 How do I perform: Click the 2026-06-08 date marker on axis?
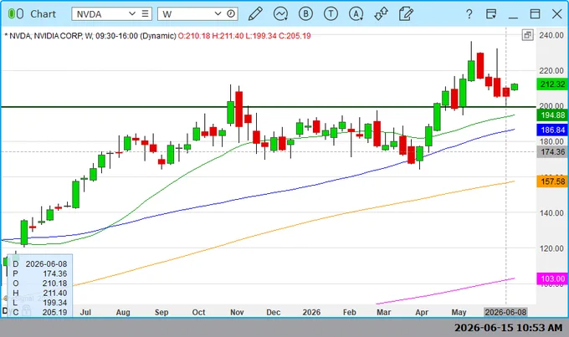(505, 312)
